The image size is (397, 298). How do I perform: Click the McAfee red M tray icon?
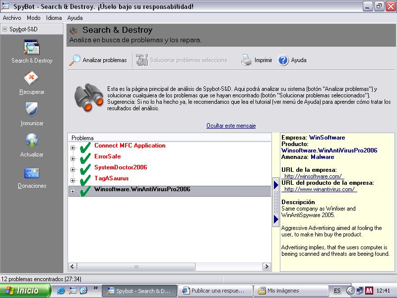369,291
